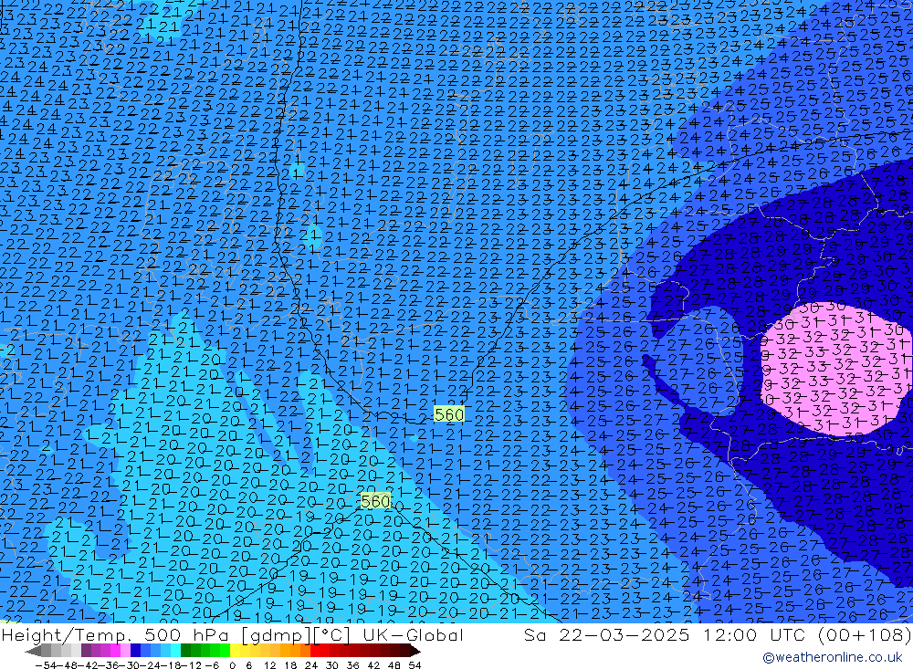Pick the light pink legend swatch
913x669 pixels.
125,651
